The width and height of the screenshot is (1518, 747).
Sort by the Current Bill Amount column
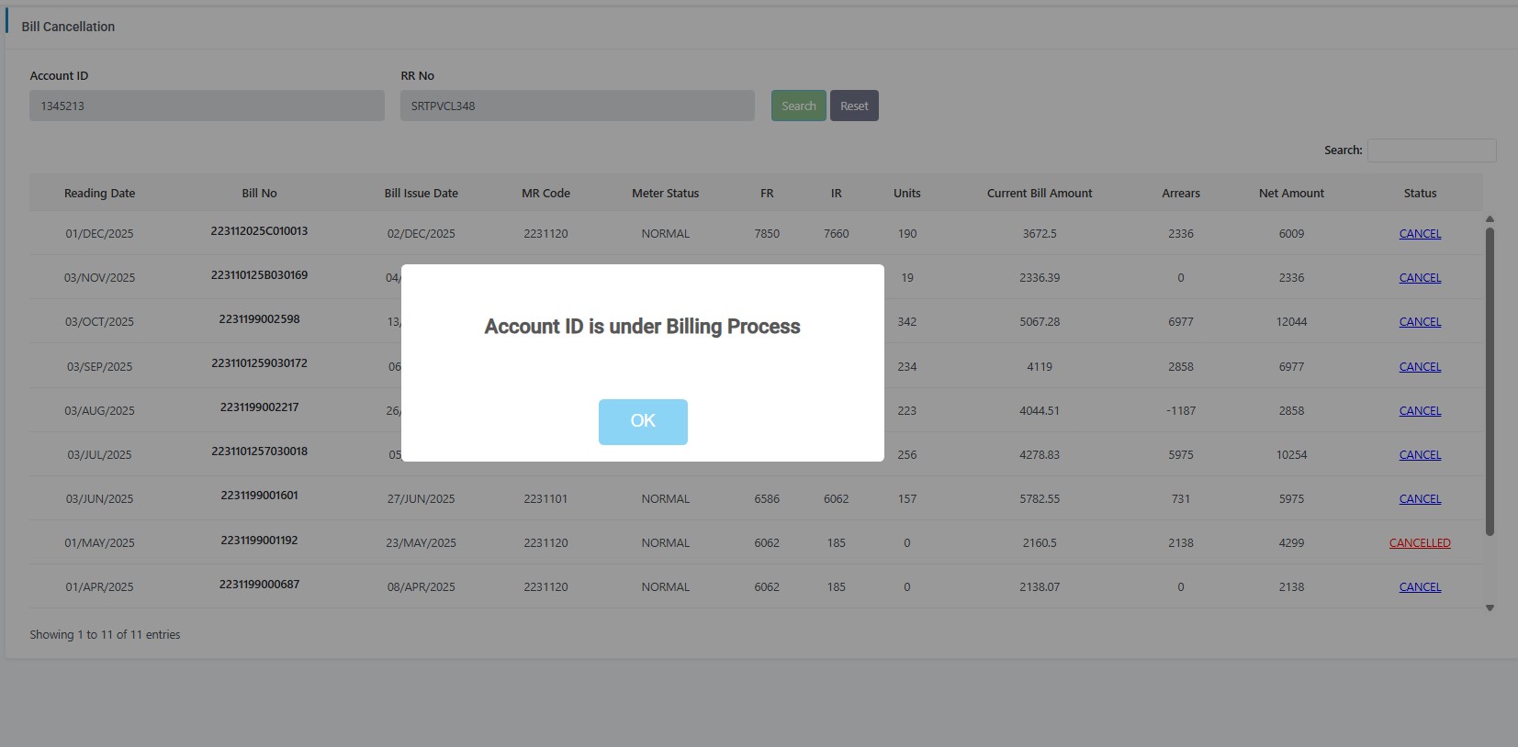[x=1040, y=194]
